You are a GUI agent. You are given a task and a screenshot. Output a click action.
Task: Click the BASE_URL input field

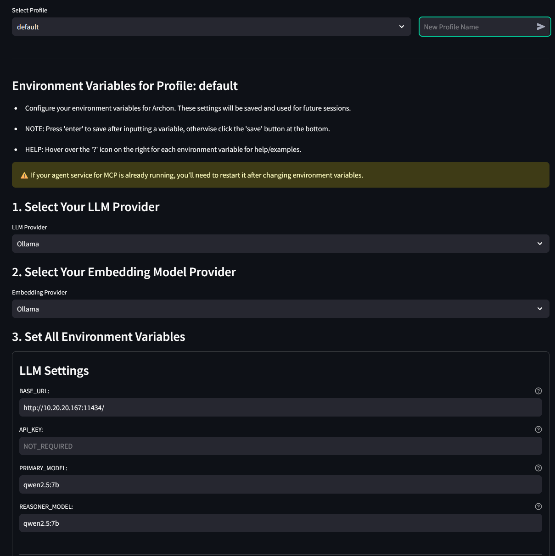(280, 407)
